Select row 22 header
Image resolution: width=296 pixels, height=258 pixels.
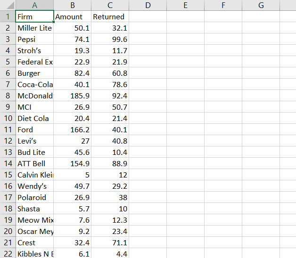pyautogui.click(x=8, y=254)
